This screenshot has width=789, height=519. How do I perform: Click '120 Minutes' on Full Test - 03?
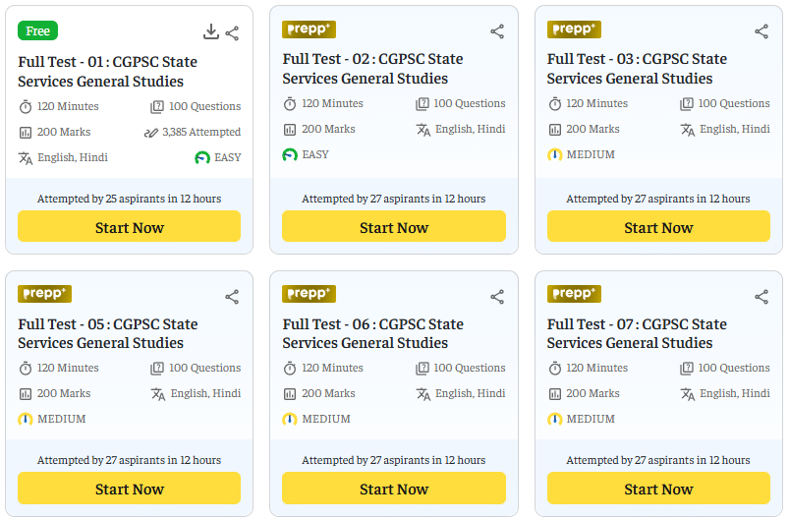[596, 103]
